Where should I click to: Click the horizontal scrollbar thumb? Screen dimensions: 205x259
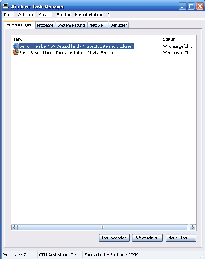(103, 227)
